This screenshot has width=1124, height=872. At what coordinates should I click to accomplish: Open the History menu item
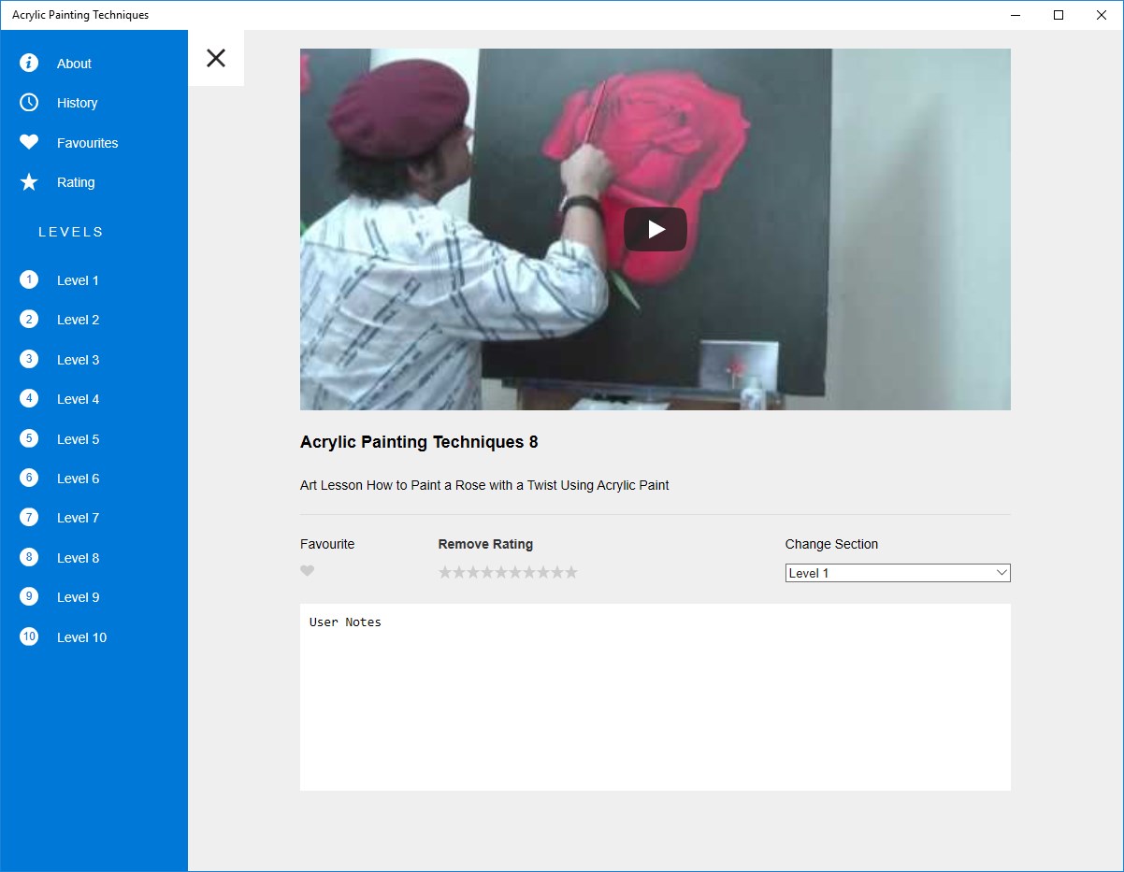pyautogui.click(x=77, y=103)
